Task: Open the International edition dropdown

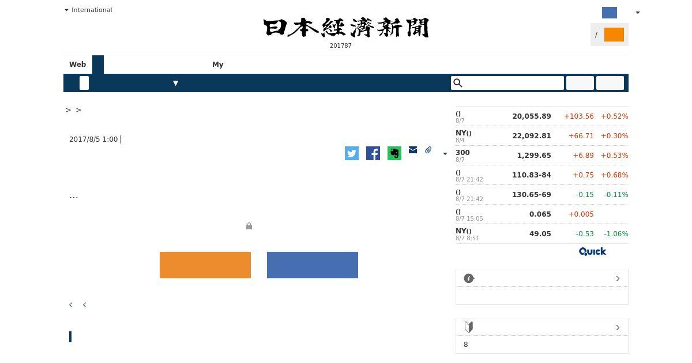Action: (88, 10)
